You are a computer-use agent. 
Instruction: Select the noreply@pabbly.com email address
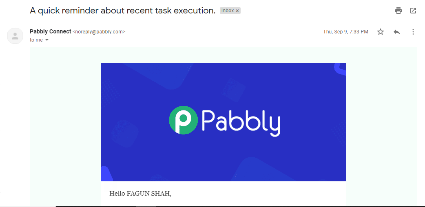[x=99, y=32]
